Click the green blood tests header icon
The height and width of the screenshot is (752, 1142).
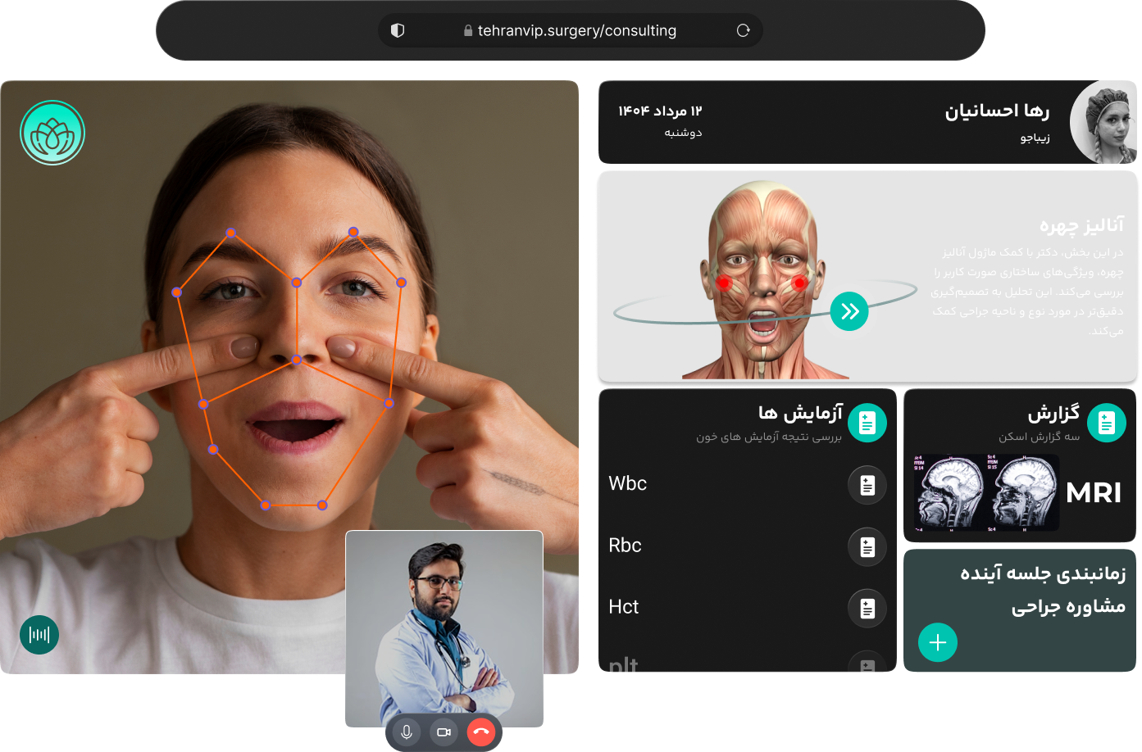867,423
